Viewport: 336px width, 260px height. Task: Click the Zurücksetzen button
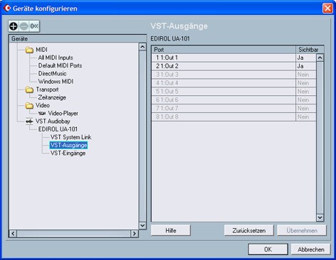(x=249, y=230)
